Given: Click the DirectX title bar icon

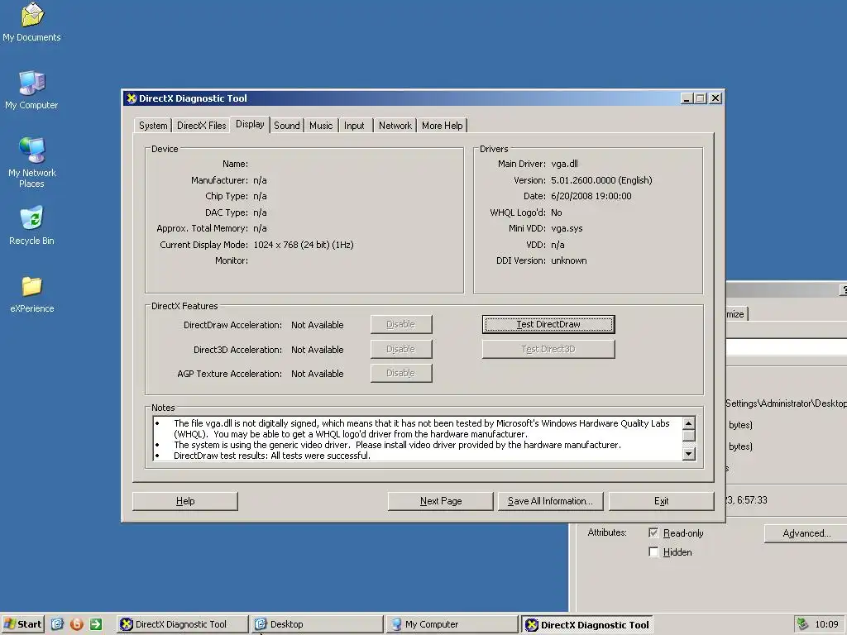Looking at the screenshot, I should pyautogui.click(x=132, y=98).
